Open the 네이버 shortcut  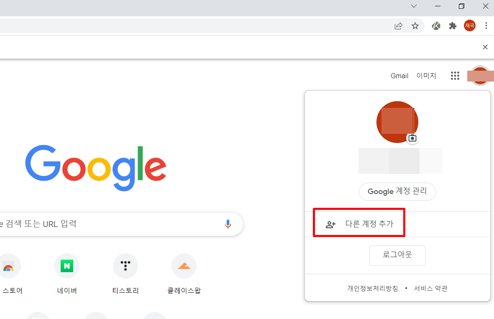point(67,274)
